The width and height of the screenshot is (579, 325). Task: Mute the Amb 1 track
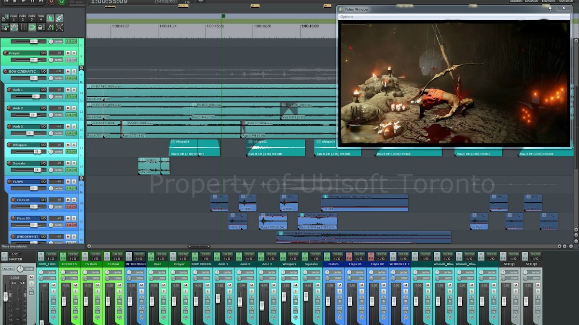pos(68,90)
